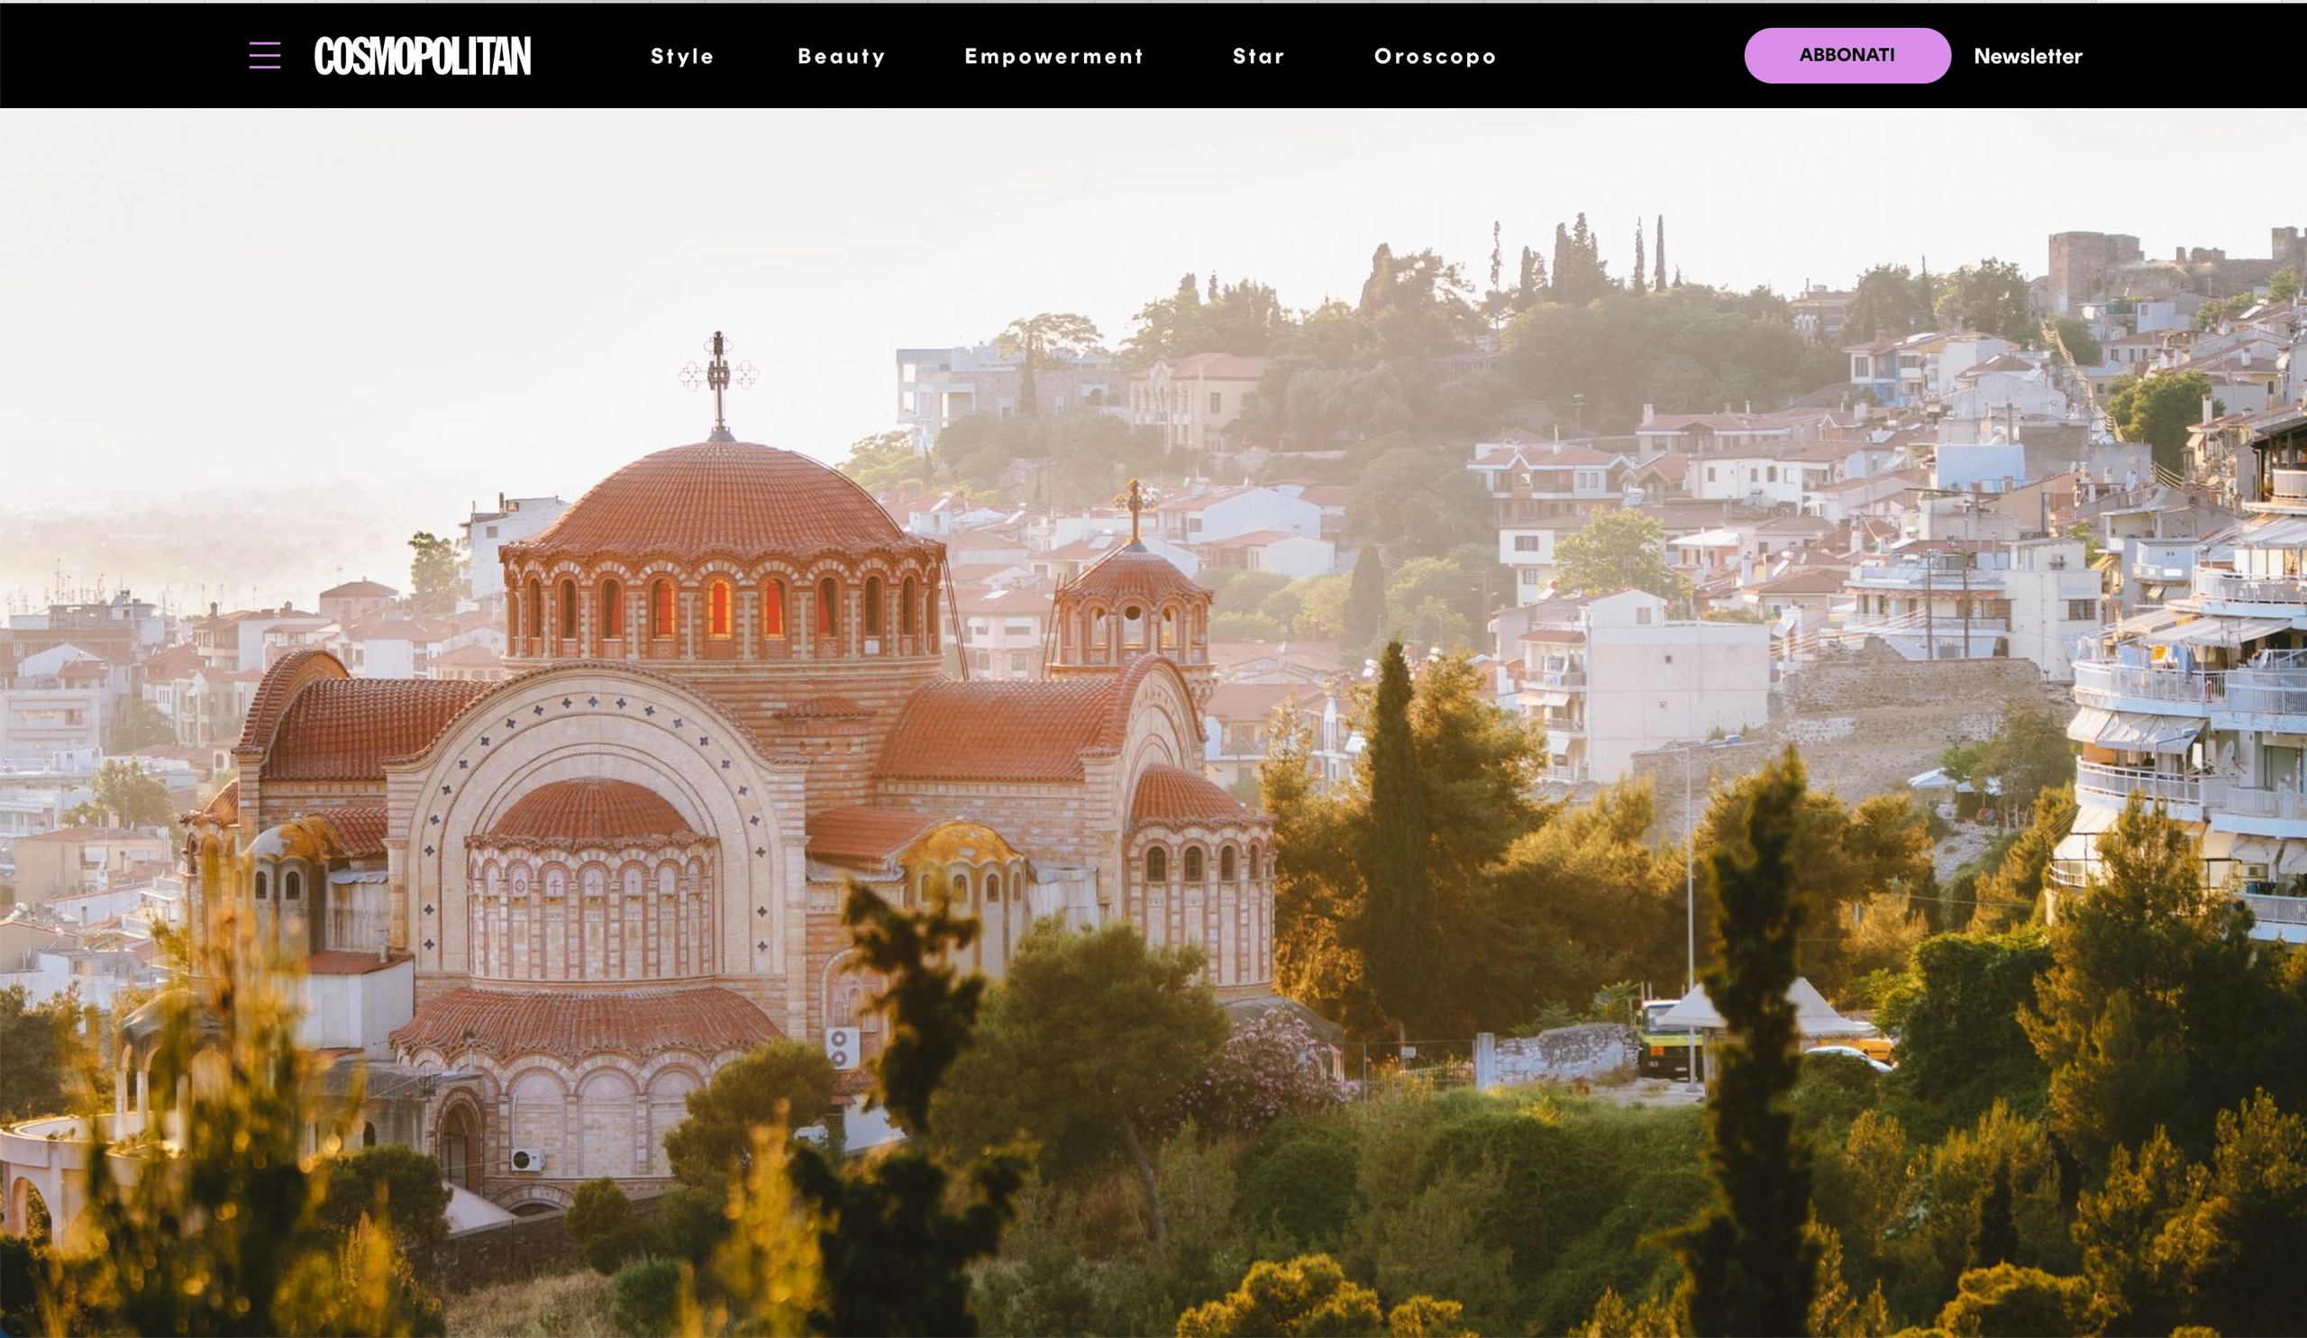Select Empowerment in the navigation bar

click(x=1053, y=57)
